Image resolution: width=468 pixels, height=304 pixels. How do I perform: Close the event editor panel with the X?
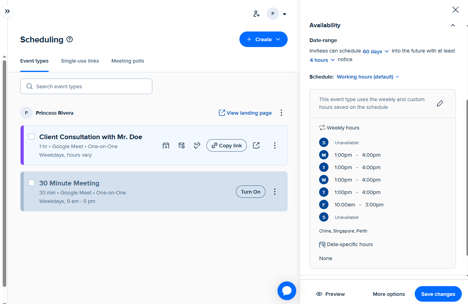click(455, 10)
